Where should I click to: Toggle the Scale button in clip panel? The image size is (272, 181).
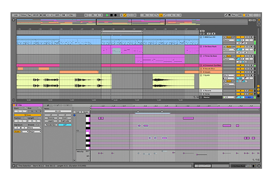point(18,132)
